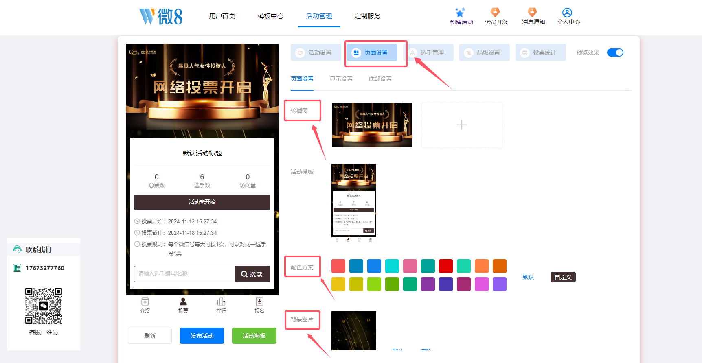The height and width of the screenshot is (363, 702).
Task: Click the 默认活动标题 title text in preview
Action: pos(202,153)
